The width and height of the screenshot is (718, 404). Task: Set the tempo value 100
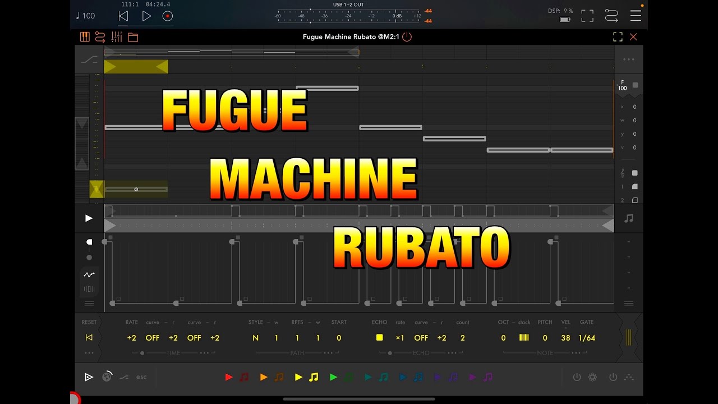89,16
